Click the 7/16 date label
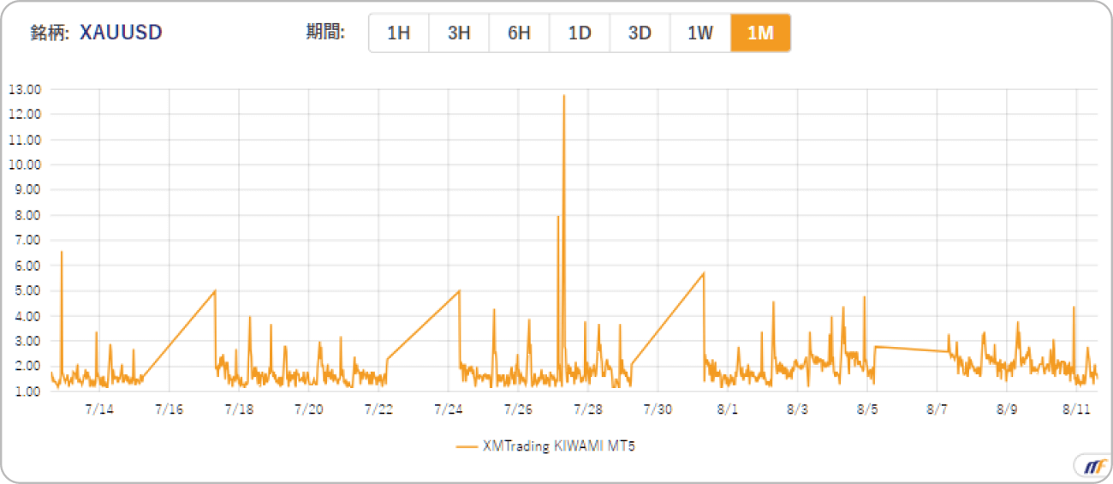Image resolution: width=1113 pixels, height=484 pixels. pyautogui.click(x=170, y=409)
